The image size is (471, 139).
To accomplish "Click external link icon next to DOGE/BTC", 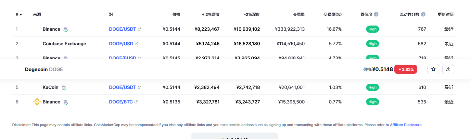I will 136,102.
